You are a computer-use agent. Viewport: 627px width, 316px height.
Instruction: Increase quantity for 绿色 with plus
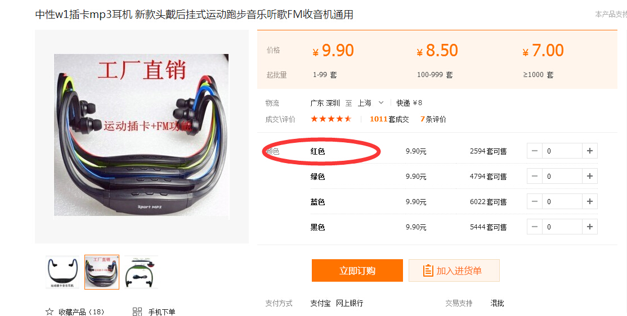(589, 176)
